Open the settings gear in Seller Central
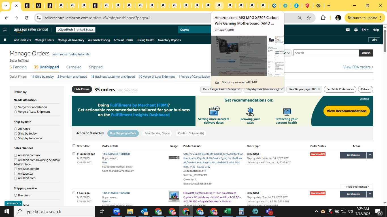 pos(356,30)
